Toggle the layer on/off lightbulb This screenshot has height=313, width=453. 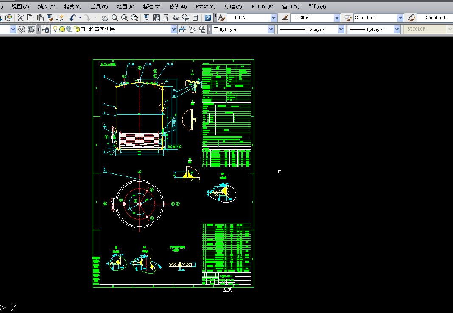(x=55, y=29)
